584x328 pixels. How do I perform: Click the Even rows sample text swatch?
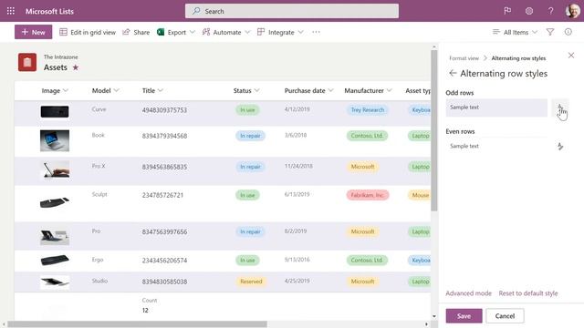tap(496, 146)
